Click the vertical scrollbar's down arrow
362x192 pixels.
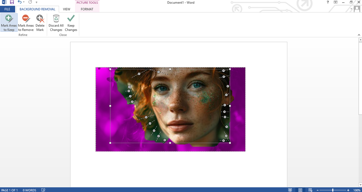click(360, 185)
